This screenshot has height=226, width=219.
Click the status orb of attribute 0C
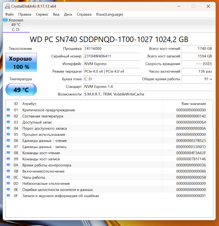pos(8,177)
